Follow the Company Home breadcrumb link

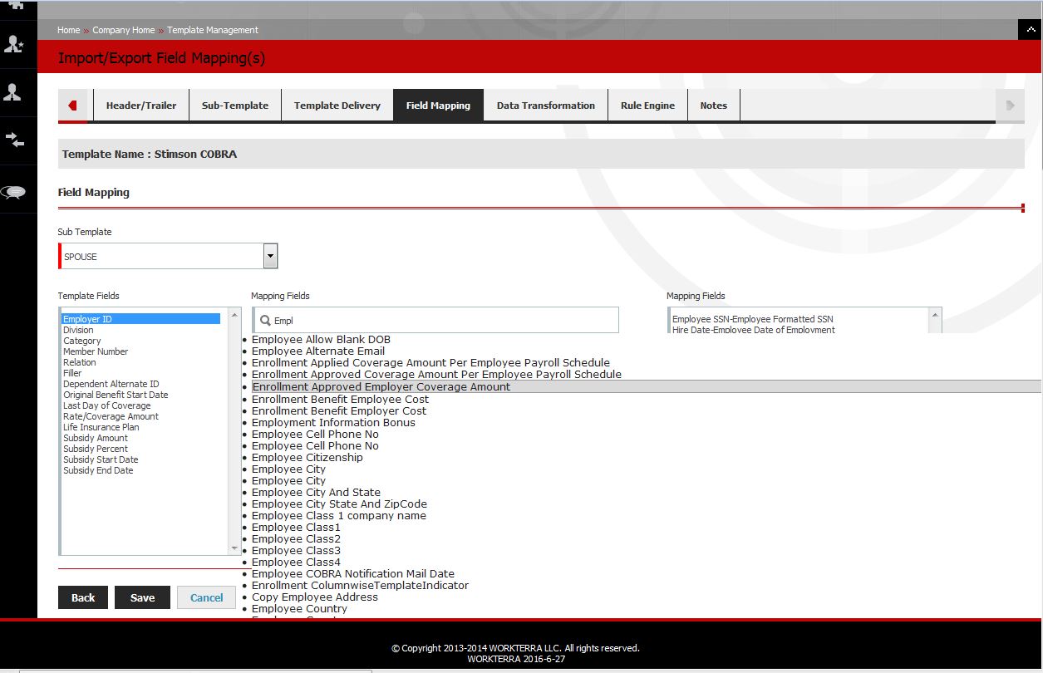tap(123, 30)
